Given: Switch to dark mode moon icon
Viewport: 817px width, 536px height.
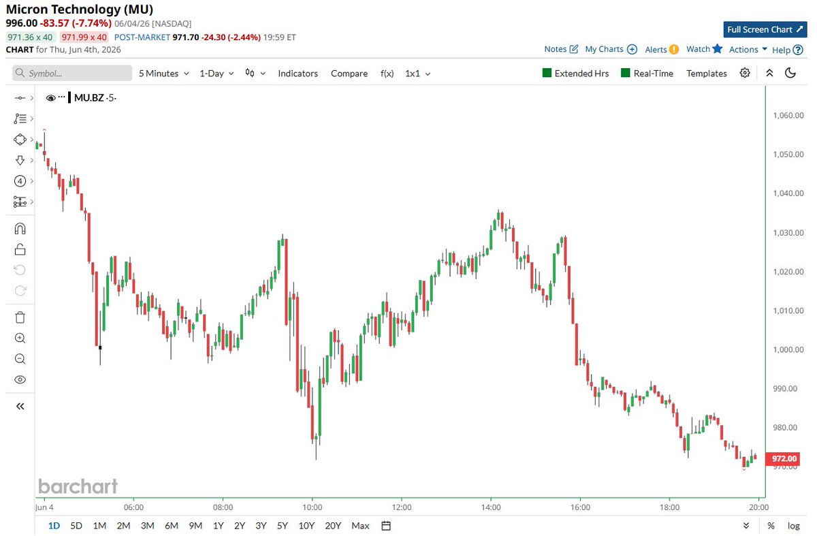Looking at the screenshot, I should [x=790, y=73].
